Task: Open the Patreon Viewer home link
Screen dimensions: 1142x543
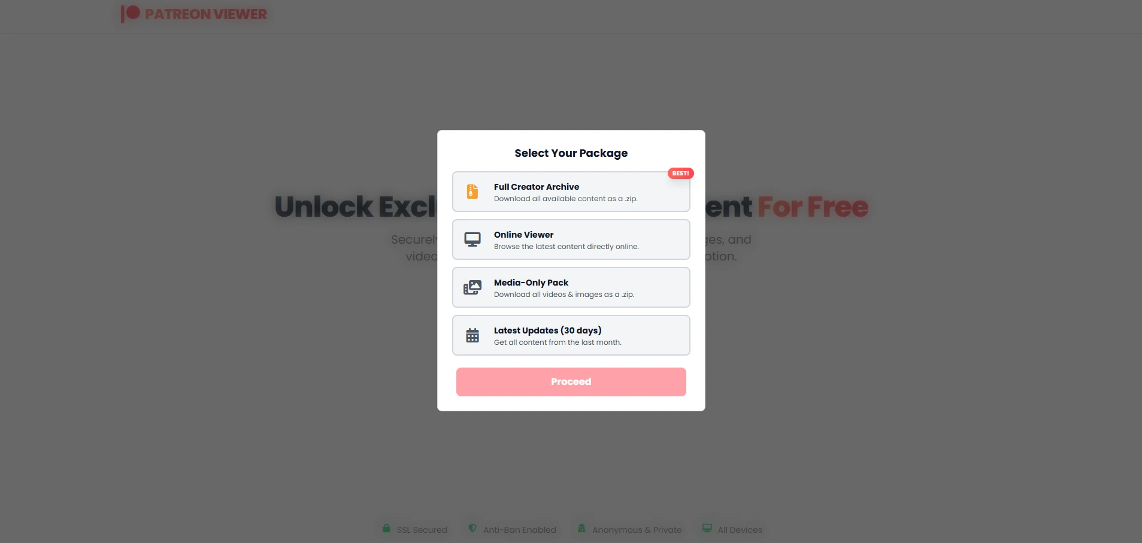Action: pyautogui.click(x=193, y=13)
